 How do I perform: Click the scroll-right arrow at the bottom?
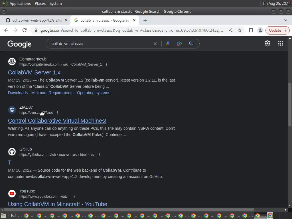286,210
